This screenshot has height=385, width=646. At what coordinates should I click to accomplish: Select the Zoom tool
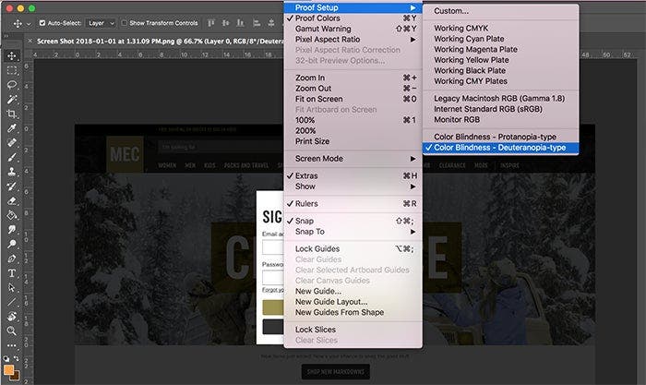11,330
